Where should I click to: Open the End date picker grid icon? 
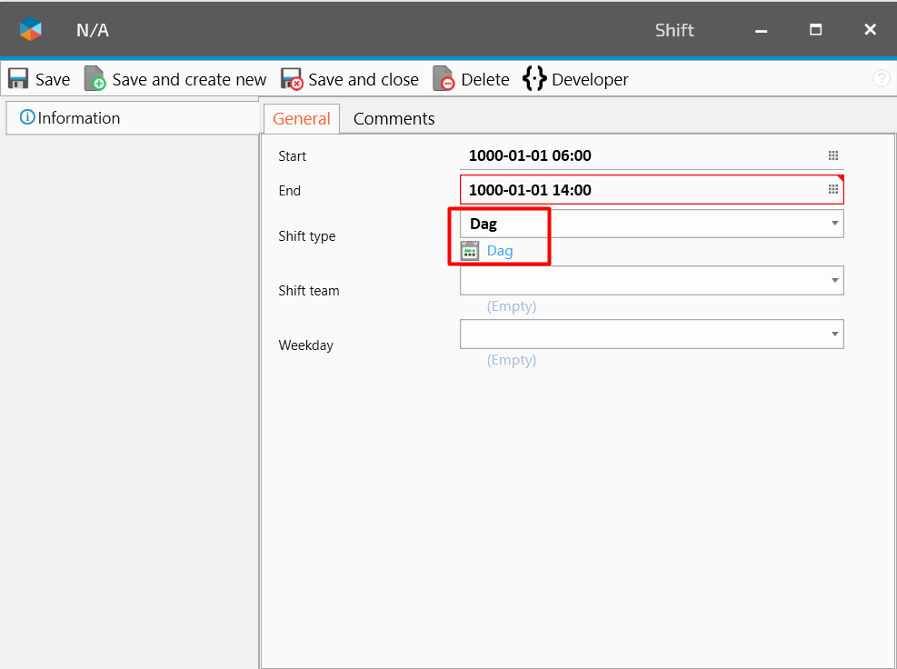tap(832, 189)
